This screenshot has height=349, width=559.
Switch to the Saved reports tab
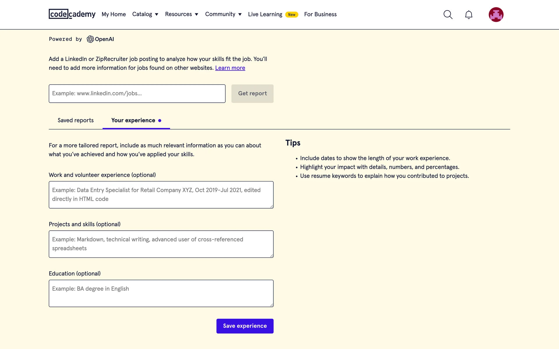(x=75, y=120)
